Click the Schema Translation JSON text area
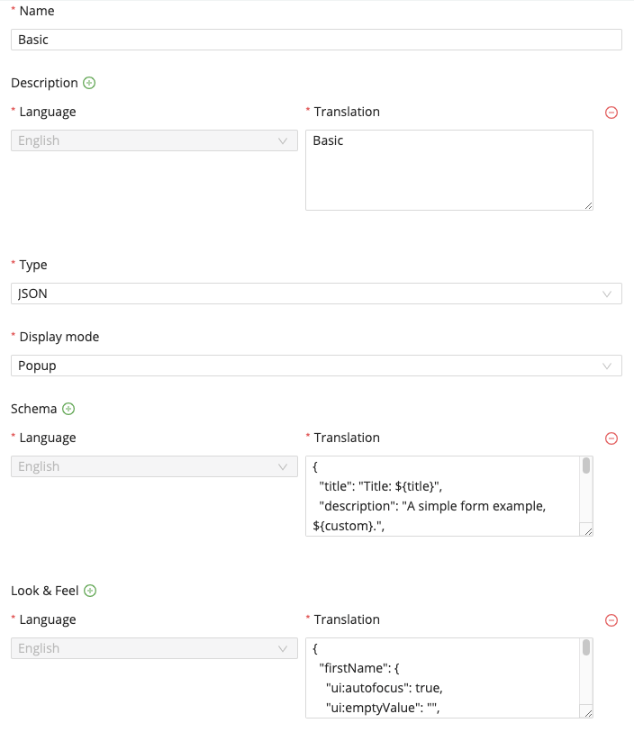 point(441,495)
